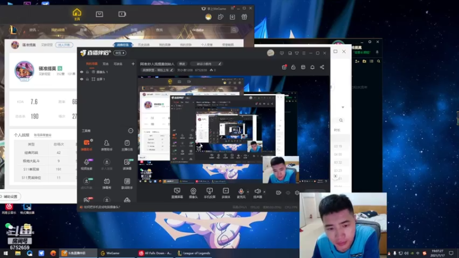Image resolution: width=459 pixels, height=258 pixels.
Task: Add a 手机投屏 phone cast source
Action: click(209, 193)
